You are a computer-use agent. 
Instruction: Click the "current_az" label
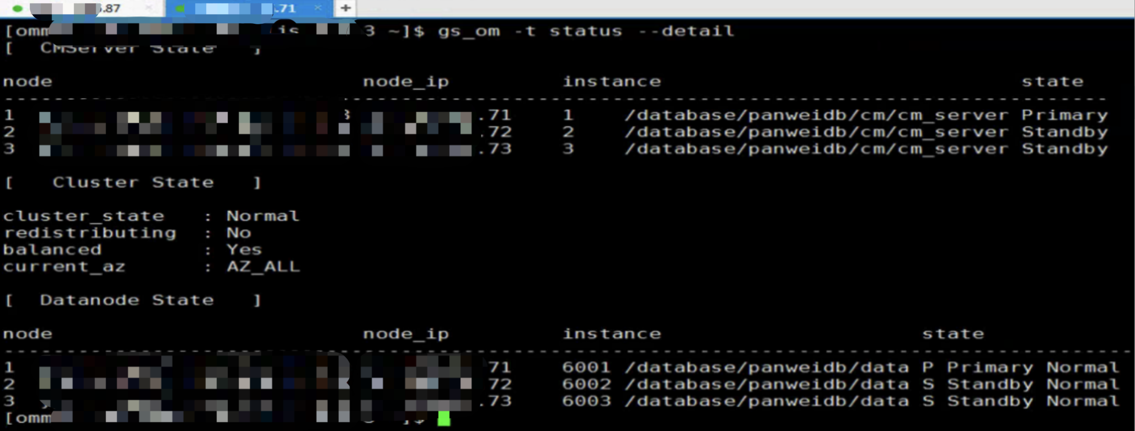[x=65, y=267]
